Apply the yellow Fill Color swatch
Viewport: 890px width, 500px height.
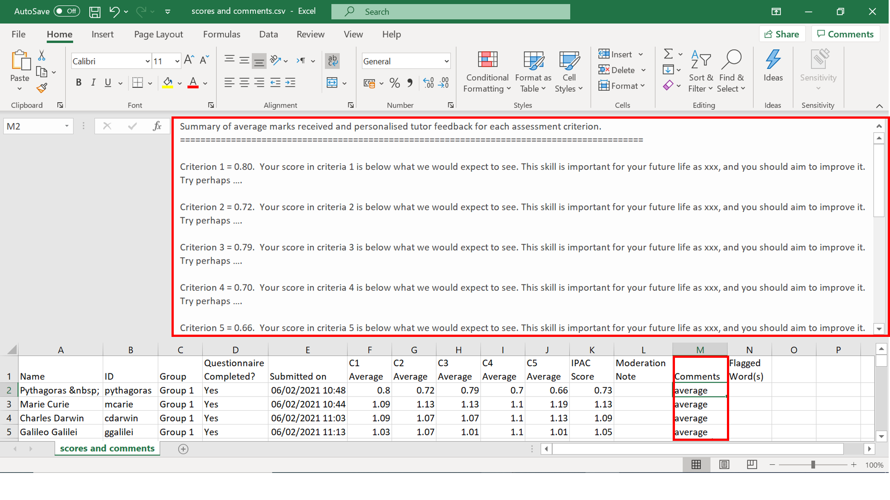click(x=168, y=83)
